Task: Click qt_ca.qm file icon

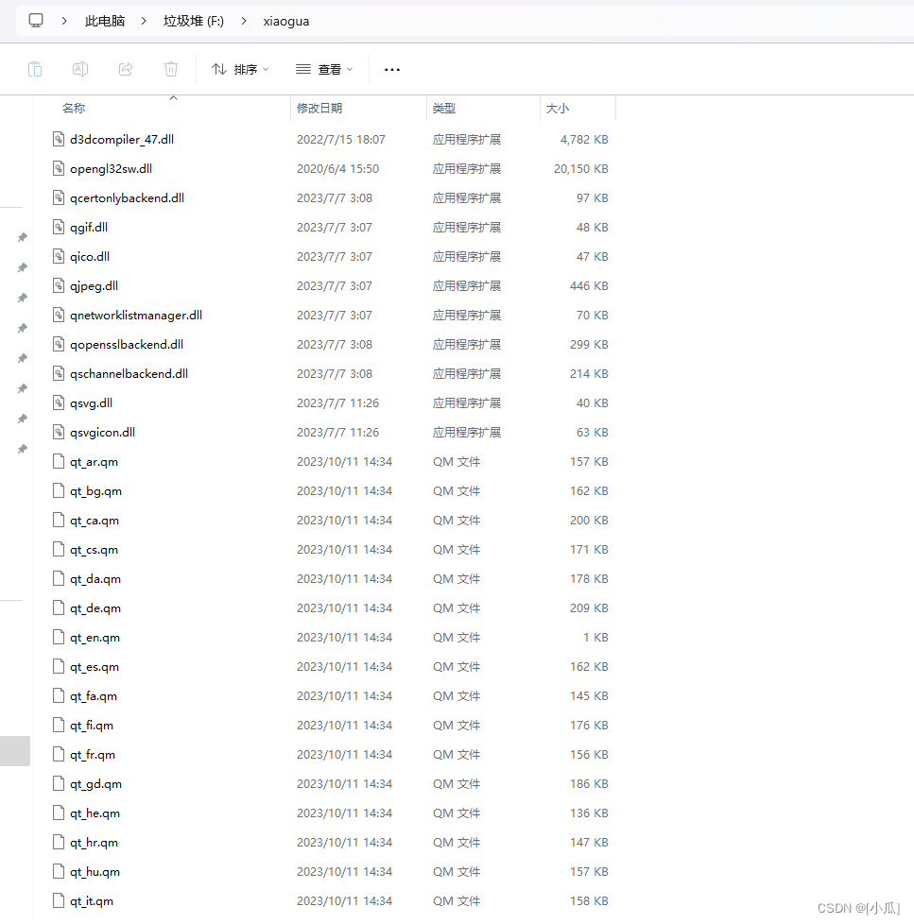Action: (59, 520)
